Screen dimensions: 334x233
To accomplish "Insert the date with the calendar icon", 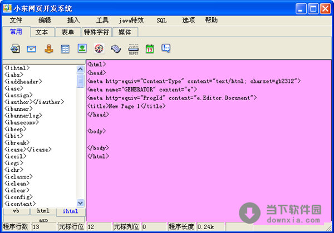I will (150, 49).
